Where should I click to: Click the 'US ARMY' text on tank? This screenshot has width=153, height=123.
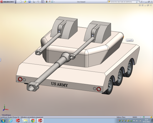(59, 84)
